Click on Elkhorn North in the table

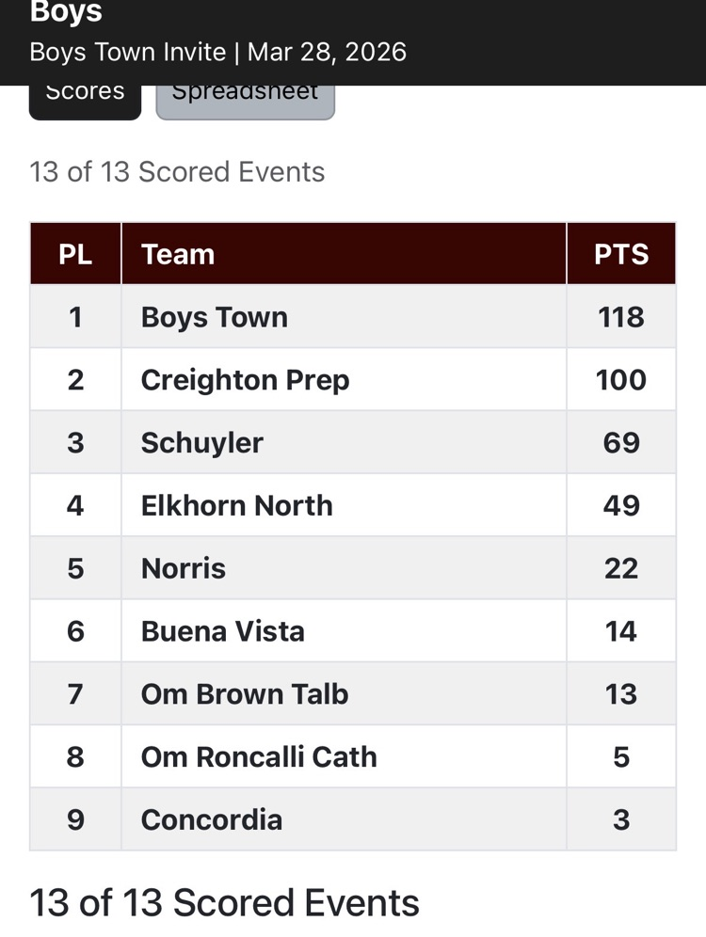coord(237,505)
